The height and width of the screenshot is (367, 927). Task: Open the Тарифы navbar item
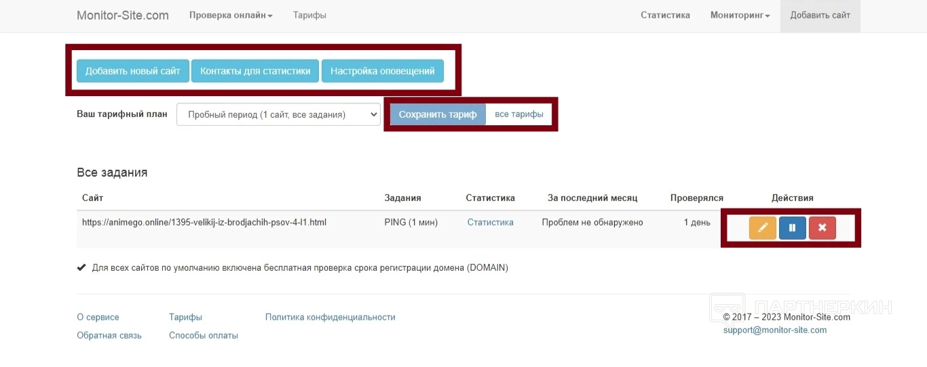pos(309,16)
